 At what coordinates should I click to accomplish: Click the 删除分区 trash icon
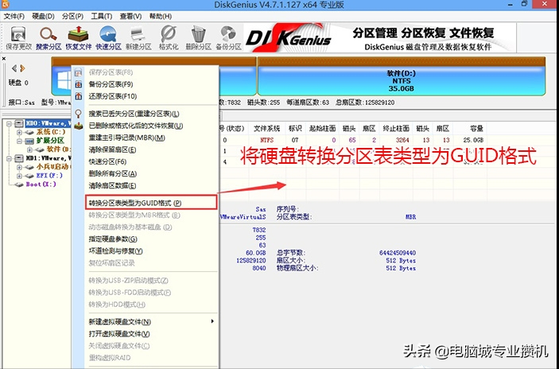(x=198, y=38)
